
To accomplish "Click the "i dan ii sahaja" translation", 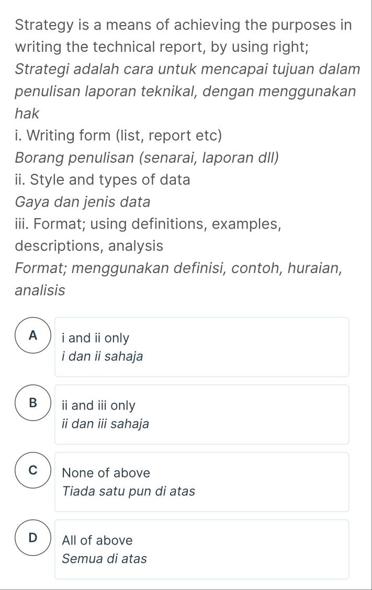I will tap(102, 357).
